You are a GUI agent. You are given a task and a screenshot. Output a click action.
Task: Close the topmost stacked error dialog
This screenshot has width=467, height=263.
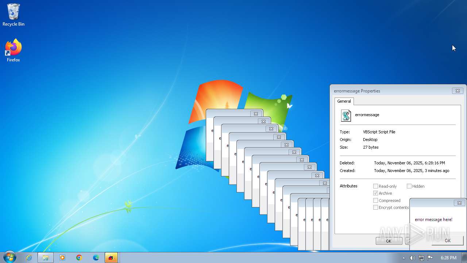pos(256,114)
